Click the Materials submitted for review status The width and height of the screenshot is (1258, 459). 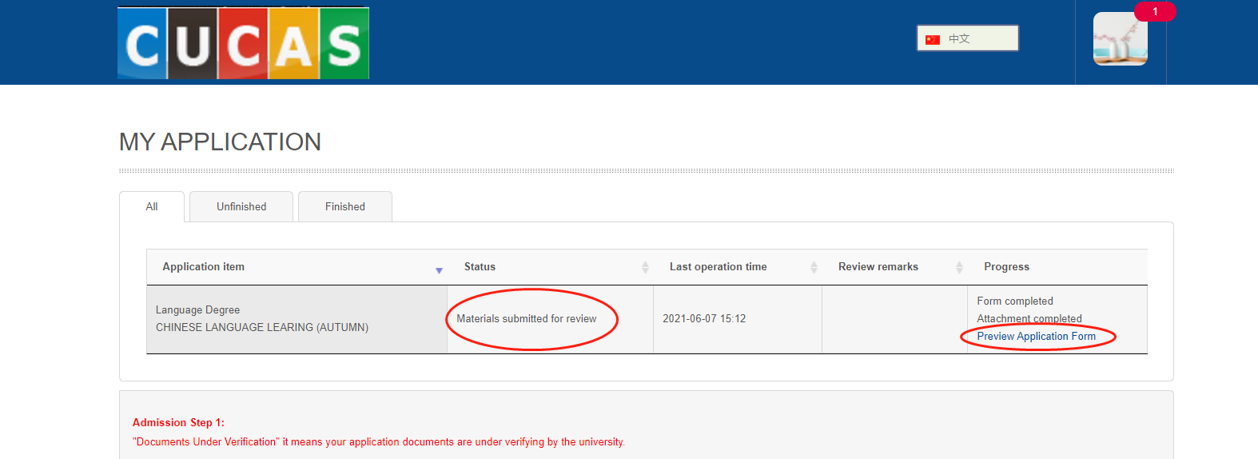[526, 319]
